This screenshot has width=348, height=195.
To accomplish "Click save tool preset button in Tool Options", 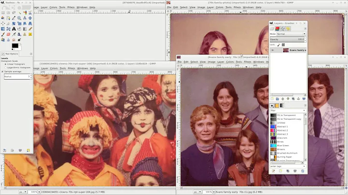I will click(4, 150).
